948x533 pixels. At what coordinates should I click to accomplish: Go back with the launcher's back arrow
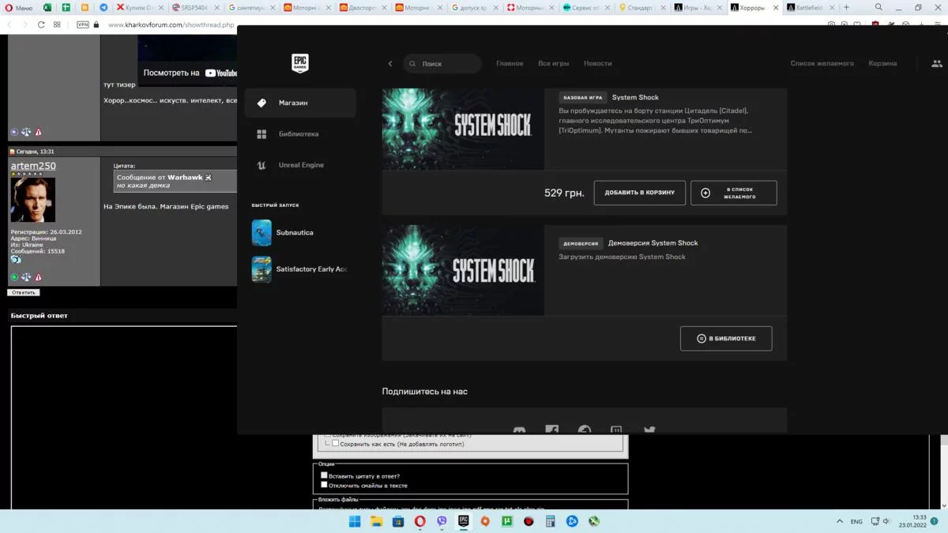click(x=390, y=64)
